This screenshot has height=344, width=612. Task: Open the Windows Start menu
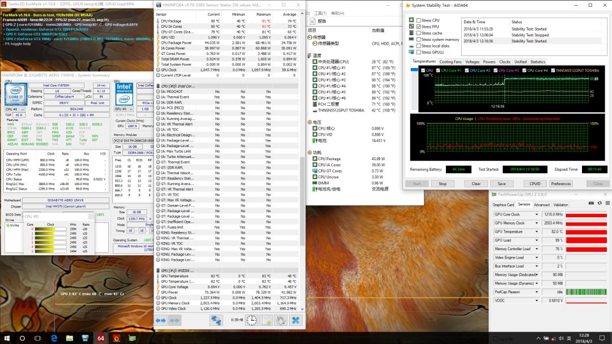[x=7, y=338]
